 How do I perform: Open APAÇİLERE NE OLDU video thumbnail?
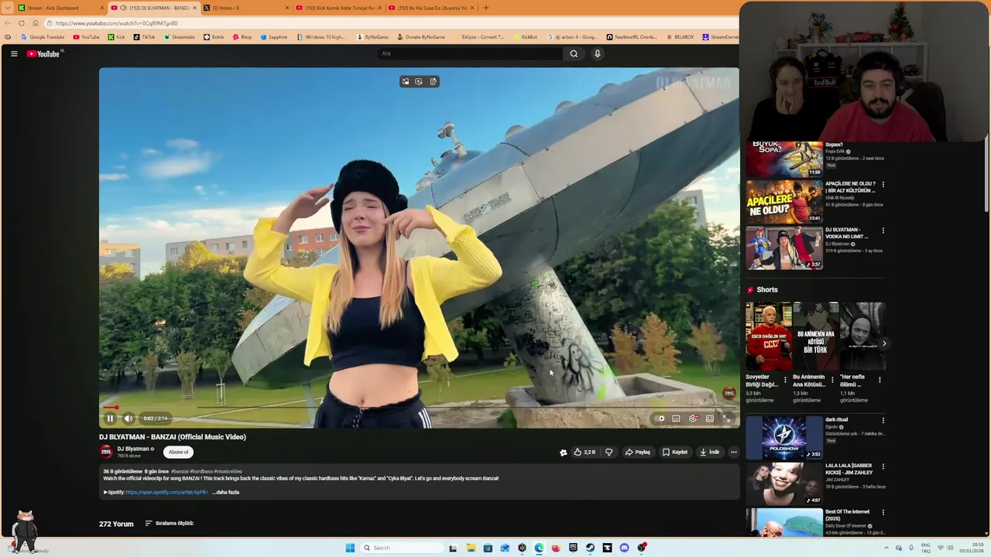click(x=784, y=201)
